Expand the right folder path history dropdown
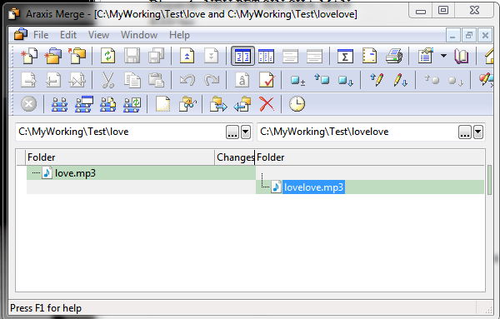Viewport: 500px width, 319px height. tap(478, 132)
